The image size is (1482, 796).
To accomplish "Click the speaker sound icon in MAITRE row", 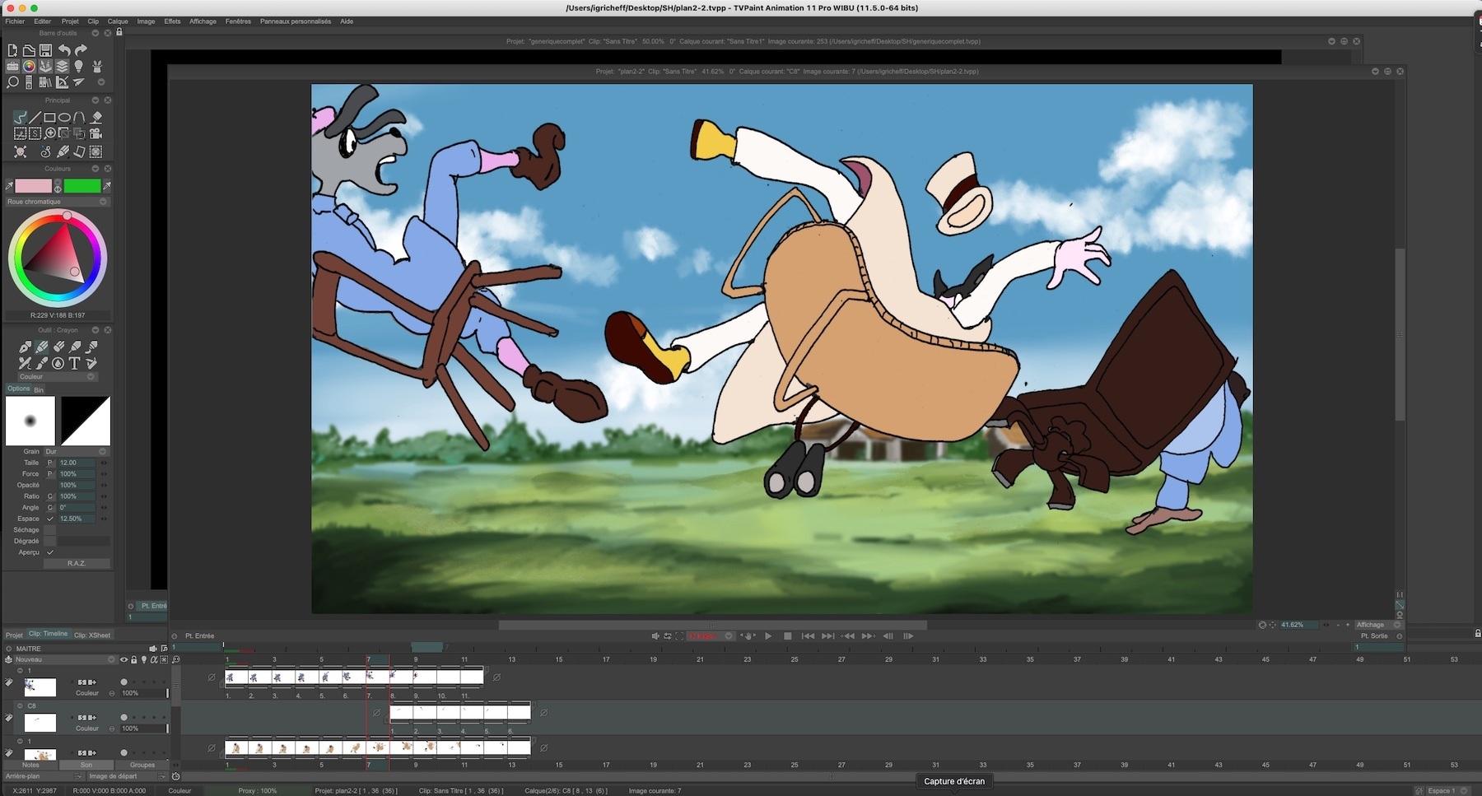I will (x=153, y=649).
